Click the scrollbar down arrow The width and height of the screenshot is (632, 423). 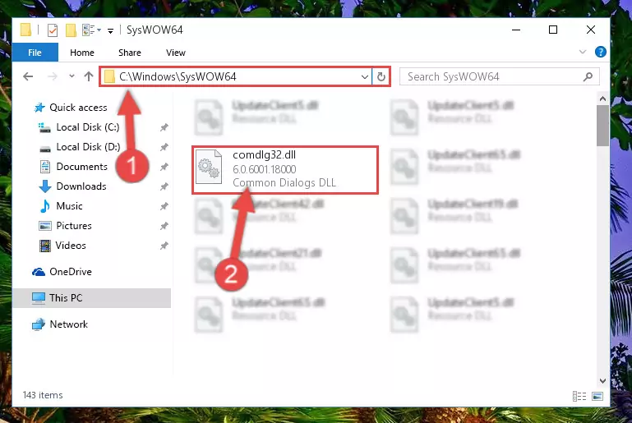point(602,381)
